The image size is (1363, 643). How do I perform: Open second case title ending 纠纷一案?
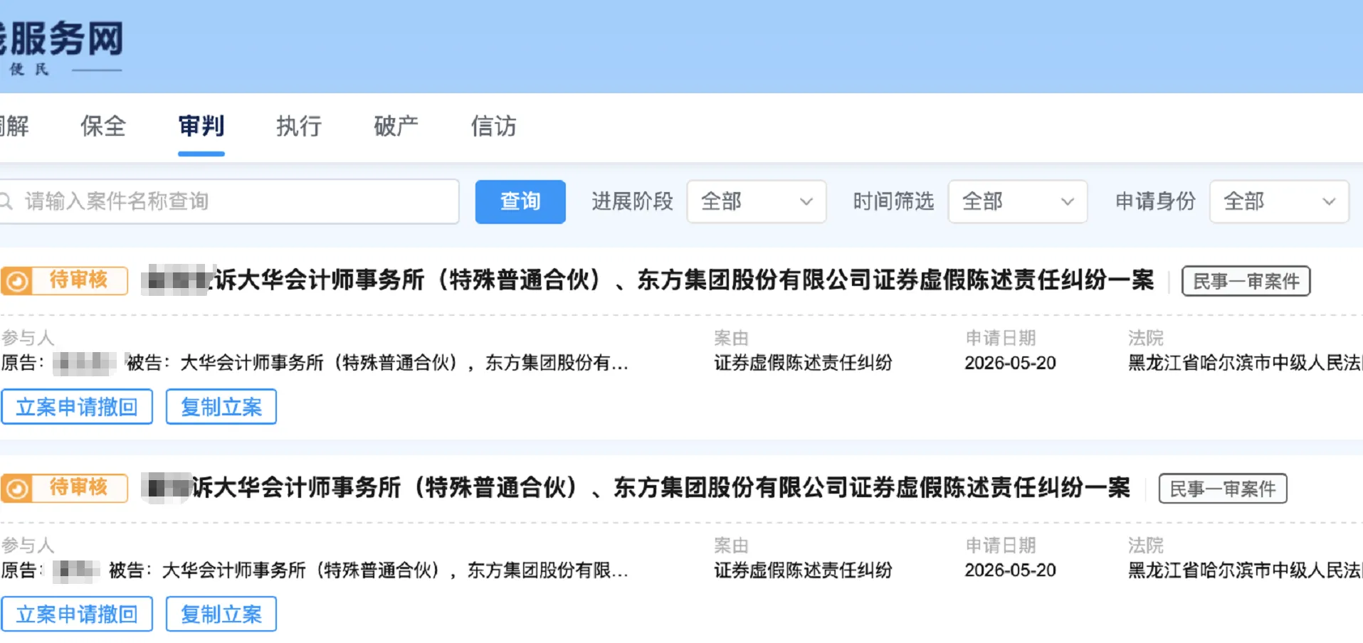coord(636,488)
